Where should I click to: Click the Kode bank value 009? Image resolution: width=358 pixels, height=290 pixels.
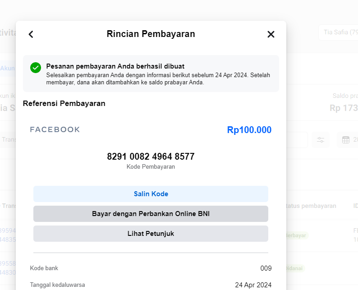pos(266,268)
